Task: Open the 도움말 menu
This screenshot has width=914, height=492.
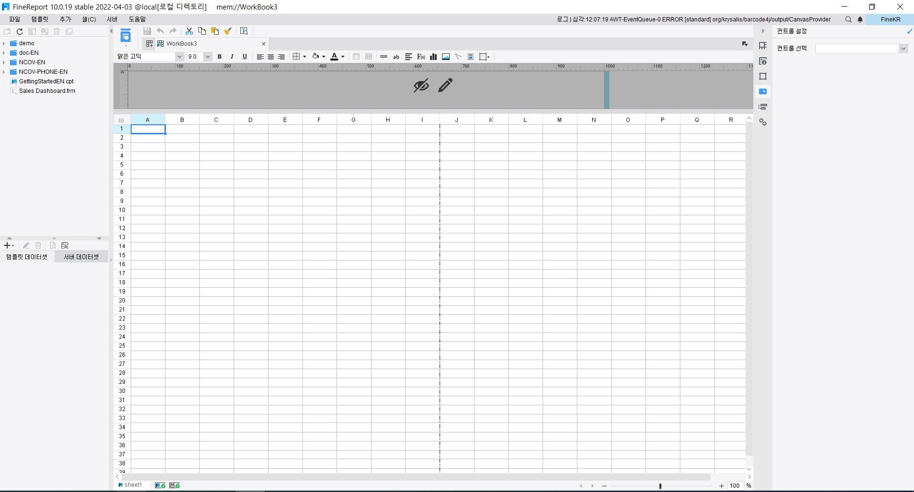Action: [x=137, y=20]
